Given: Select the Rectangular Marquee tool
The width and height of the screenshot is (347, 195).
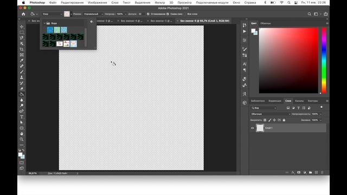Looking at the screenshot, I should [22, 32].
